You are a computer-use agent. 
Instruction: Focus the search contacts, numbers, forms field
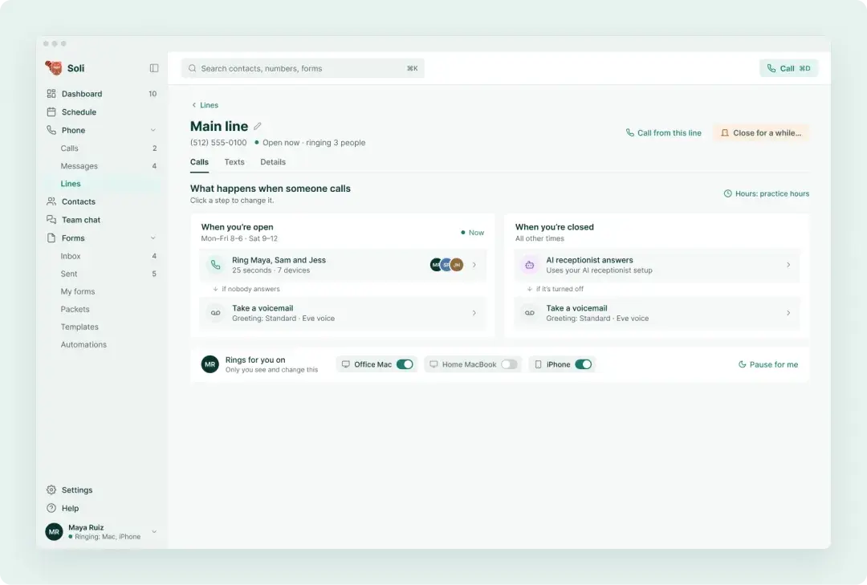[x=303, y=68]
